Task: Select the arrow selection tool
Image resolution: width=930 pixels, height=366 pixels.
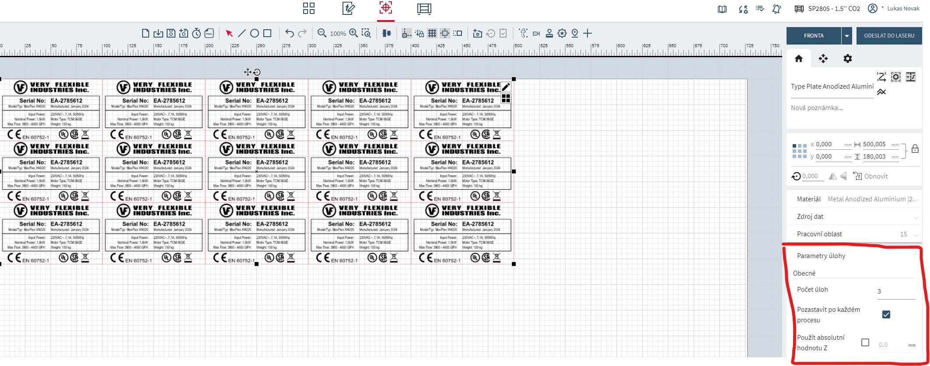Action: click(x=229, y=34)
